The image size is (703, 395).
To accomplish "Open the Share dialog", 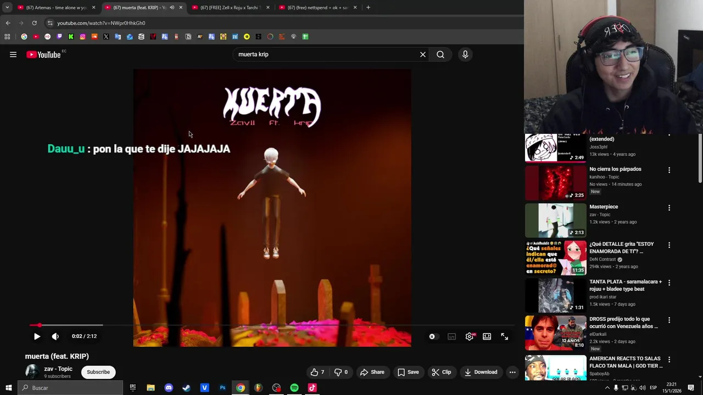I will click(x=372, y=372).
